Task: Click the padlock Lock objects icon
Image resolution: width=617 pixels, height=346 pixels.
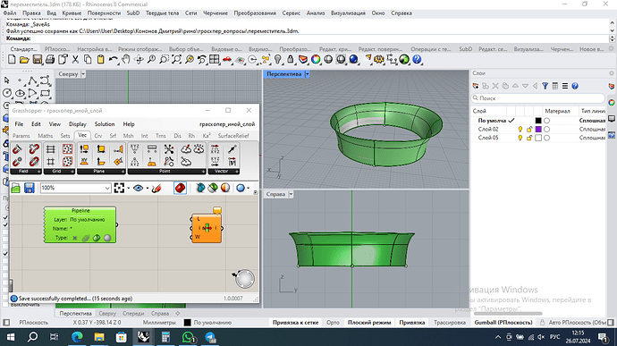Action: pyautogui.click(x=291, y=59)
